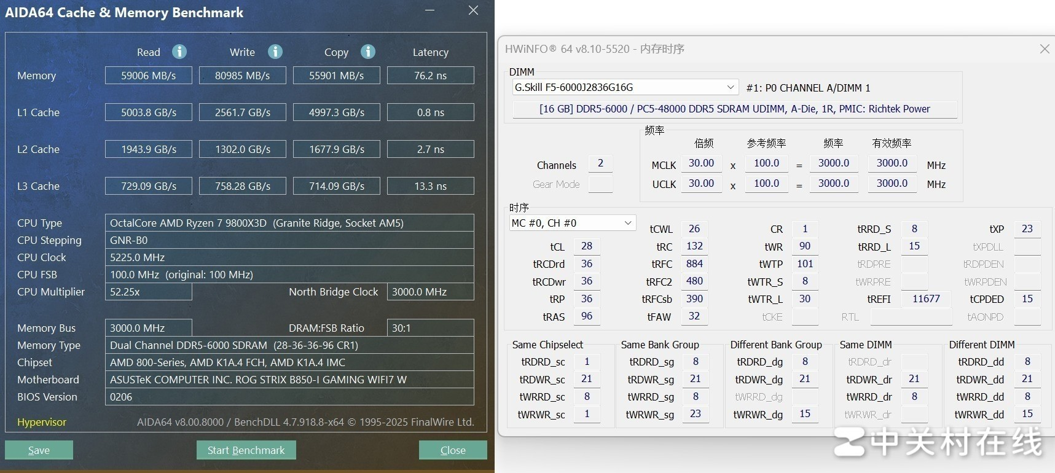Click the info icon beside Copy
The height and width of the screenshot is (473, 1055).
[x=368, y=52]
